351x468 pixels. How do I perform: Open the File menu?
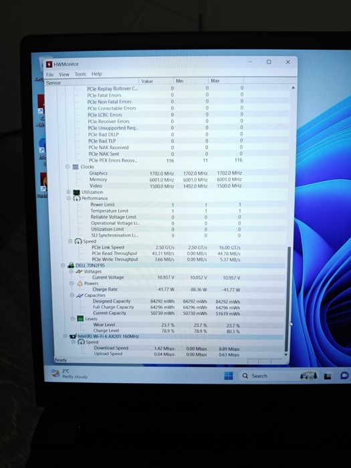tap(49, 74)
